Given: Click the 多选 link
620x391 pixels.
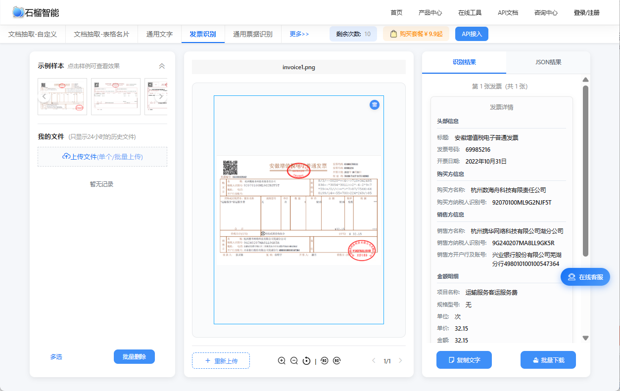Looking at the screenshot, I should (56, 357).
